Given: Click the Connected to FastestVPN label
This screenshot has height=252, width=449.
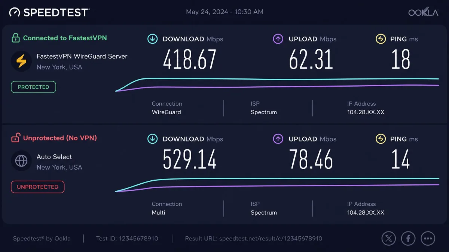Looking at the screenshot, I should [65, 38].
